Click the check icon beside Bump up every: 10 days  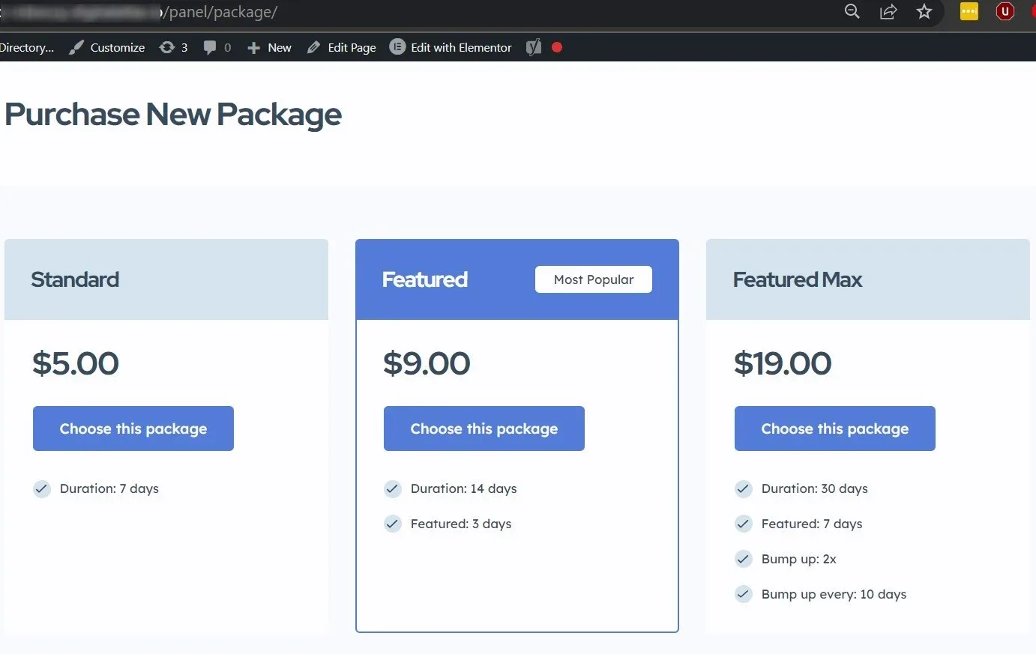coord(744,595)
